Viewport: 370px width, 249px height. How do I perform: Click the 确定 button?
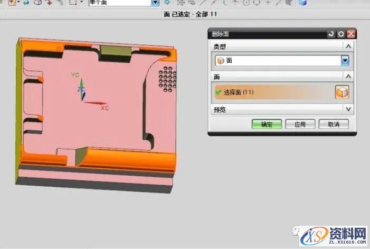pyautogui.click(x=267, y=124)
